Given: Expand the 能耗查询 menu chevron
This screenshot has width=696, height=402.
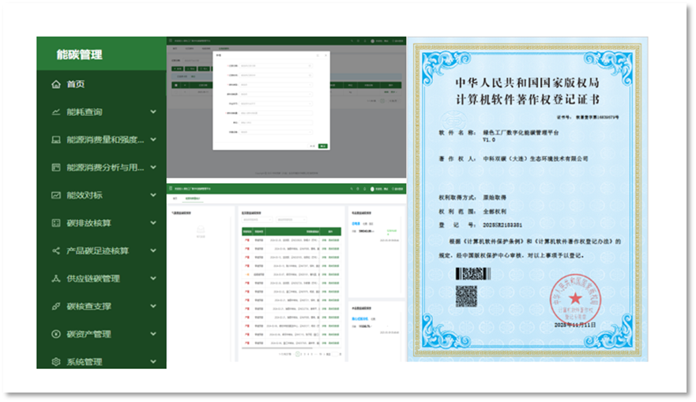Looking at the screenshot, I should click(153, 112).
